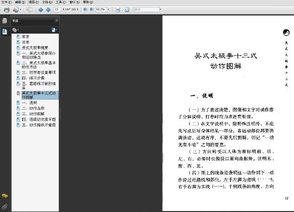
Task: Click the bookmark icon beside 五、动作路线示意图
Action: pos(18,125)
